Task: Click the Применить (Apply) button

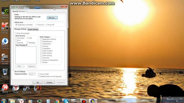Action: [x=61, y=82]
